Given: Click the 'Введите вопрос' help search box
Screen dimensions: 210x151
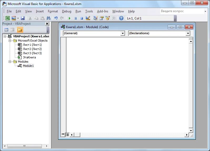Looking at the screenshot, I should tap(182, 11).
